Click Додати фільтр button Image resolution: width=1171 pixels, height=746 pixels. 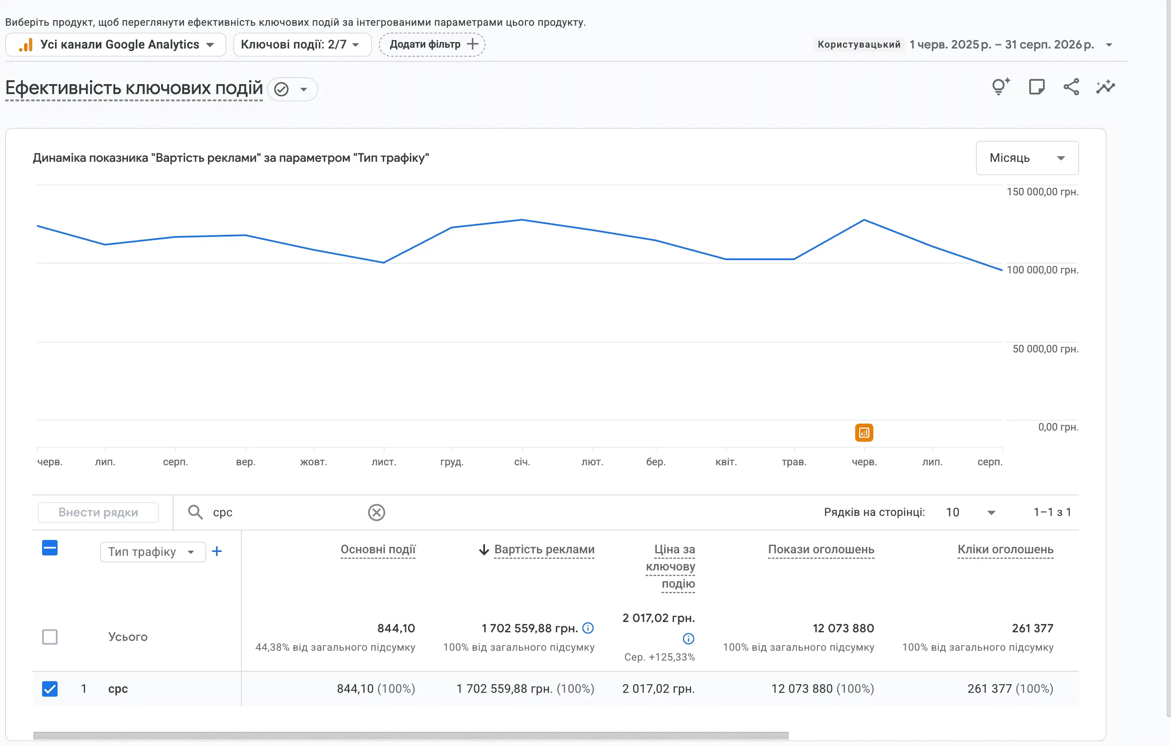432,44
